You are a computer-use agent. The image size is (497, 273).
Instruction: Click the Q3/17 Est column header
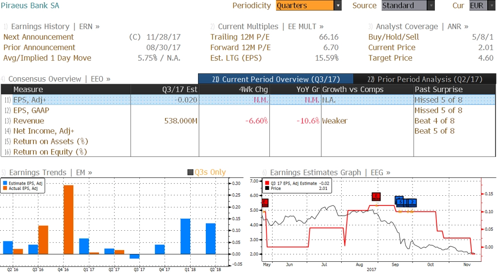[165, 89]
